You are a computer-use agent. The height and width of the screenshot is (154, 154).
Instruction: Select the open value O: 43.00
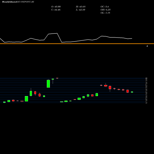[56, 7]
